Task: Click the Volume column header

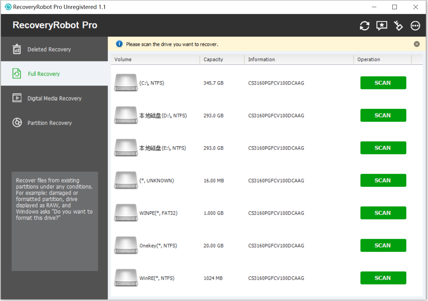Action: point(155,59)
